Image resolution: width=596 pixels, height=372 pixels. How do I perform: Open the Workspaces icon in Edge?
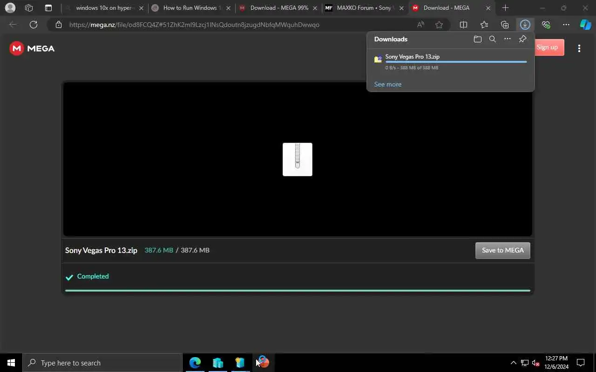pyautogui.click(x=29, y=8)
